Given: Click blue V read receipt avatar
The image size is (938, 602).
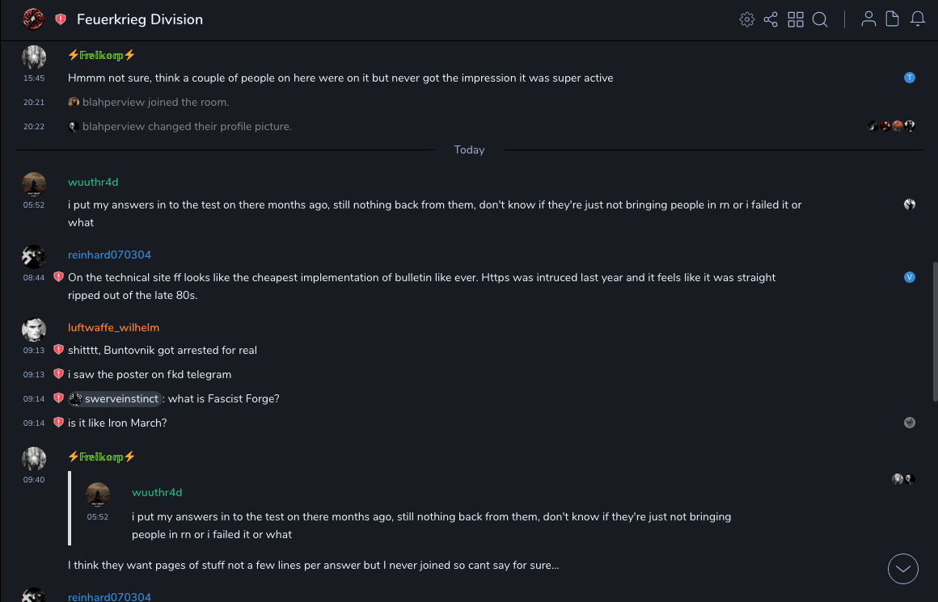Looking at the screenshot, I should [x=910, y=277].
